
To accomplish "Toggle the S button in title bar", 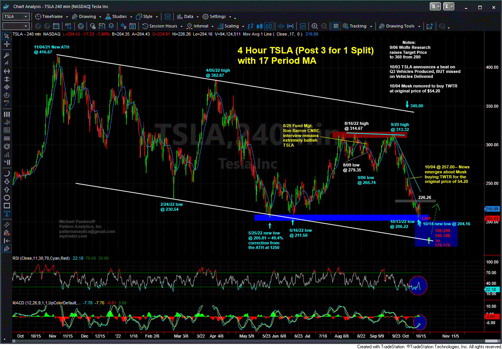I will tap(435, 6).
